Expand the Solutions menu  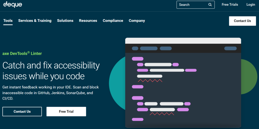click(x=65, y=21)
